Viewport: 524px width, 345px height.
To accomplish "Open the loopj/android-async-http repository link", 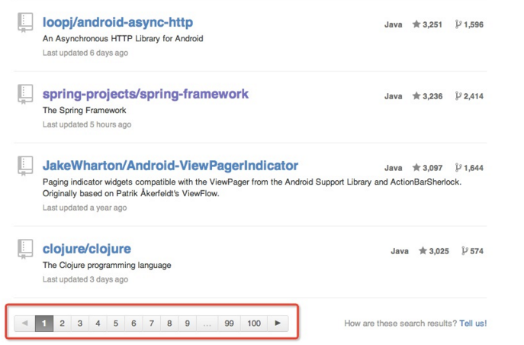I will pyautogui.click(x=117, y=22).
